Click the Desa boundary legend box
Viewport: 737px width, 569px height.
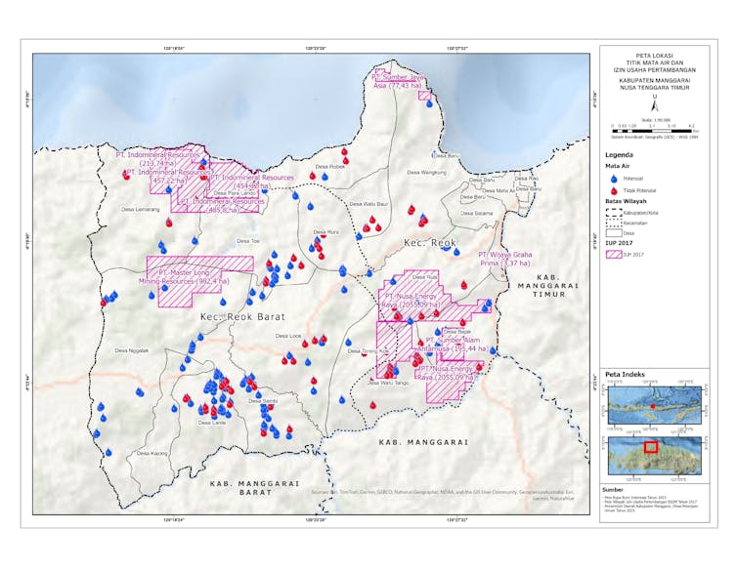coord(613,233)
